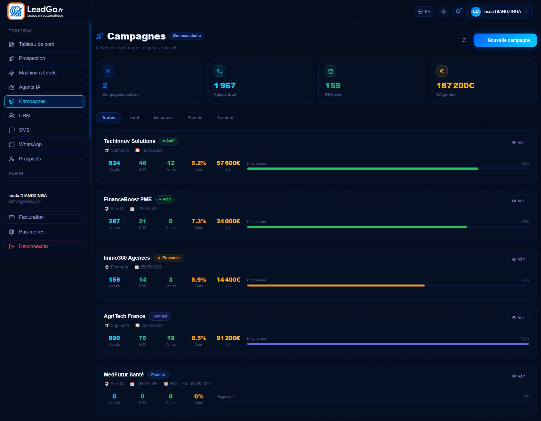Click the rocket icon in Campagnes actives card

(108, 71)
